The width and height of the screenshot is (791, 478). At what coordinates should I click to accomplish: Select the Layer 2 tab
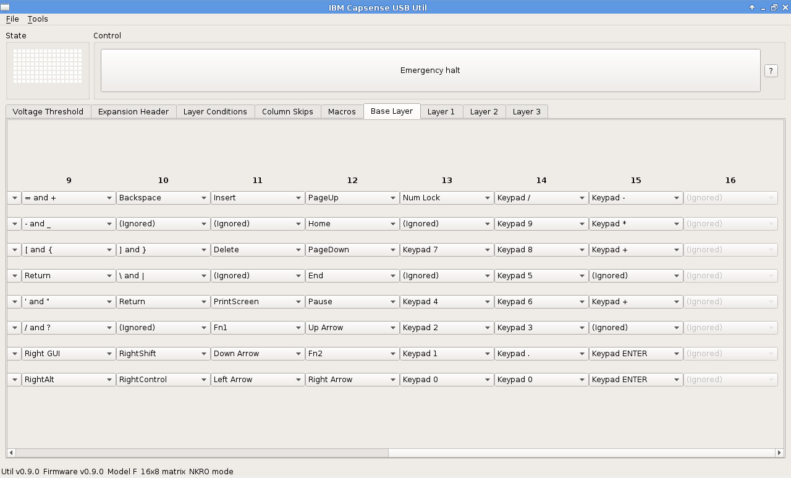484,112
